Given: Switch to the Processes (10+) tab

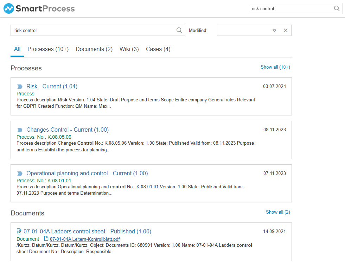Looking at the screenshot, I should 48,49.
